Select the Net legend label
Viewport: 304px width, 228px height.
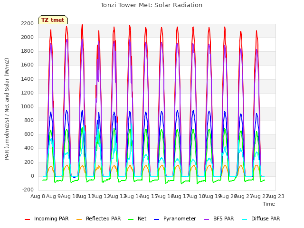(x=142, y=218)
